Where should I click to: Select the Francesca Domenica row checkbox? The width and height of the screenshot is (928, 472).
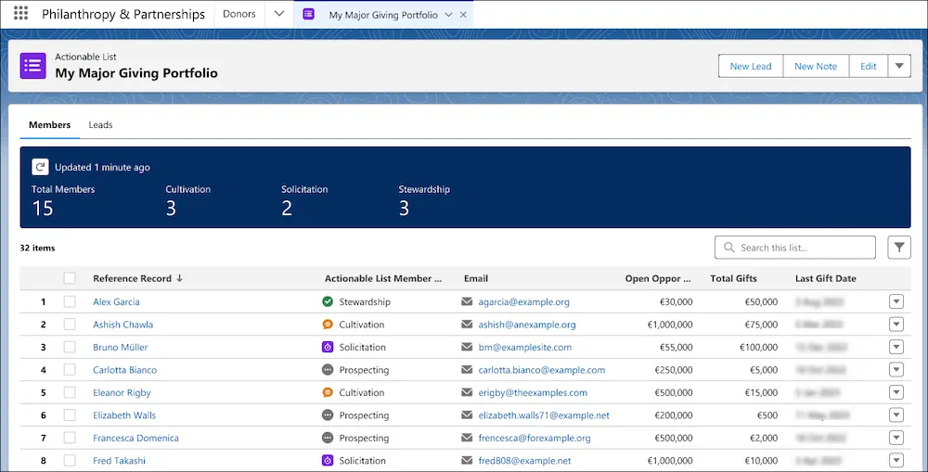[x=70, y=438]
